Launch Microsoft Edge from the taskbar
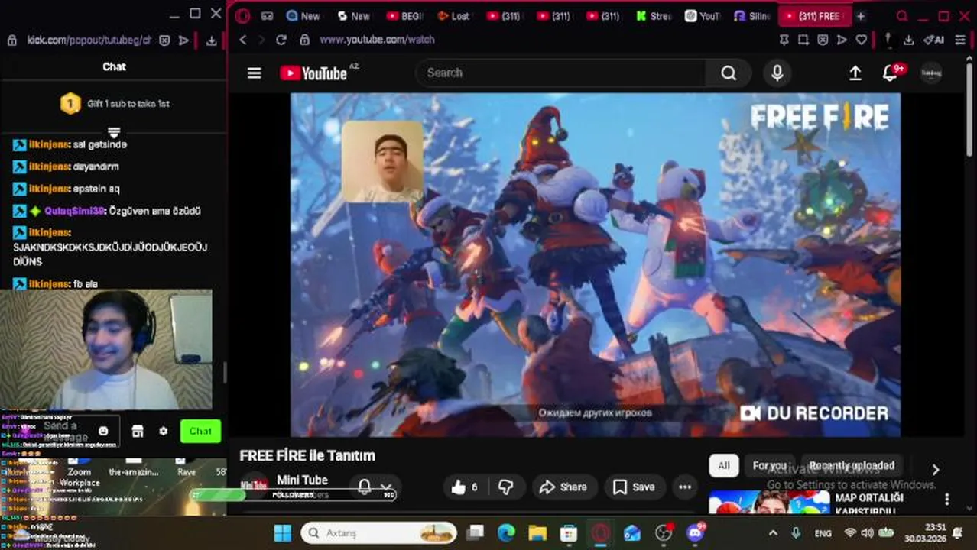 (x=506, y=532)
